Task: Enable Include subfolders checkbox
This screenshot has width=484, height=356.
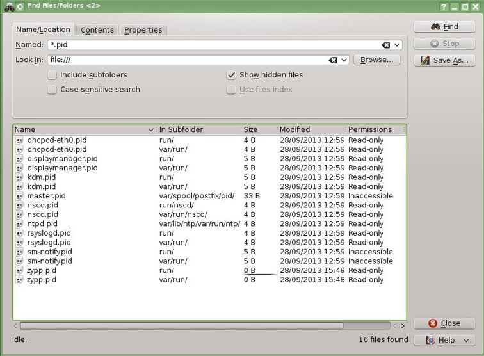Action: point(52,75)
